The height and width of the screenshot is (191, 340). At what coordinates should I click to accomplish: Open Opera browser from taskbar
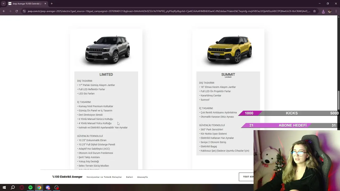click(22, 188)
